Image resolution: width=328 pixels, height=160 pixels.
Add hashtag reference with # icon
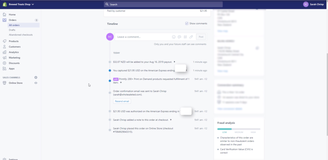pos(185,37)
